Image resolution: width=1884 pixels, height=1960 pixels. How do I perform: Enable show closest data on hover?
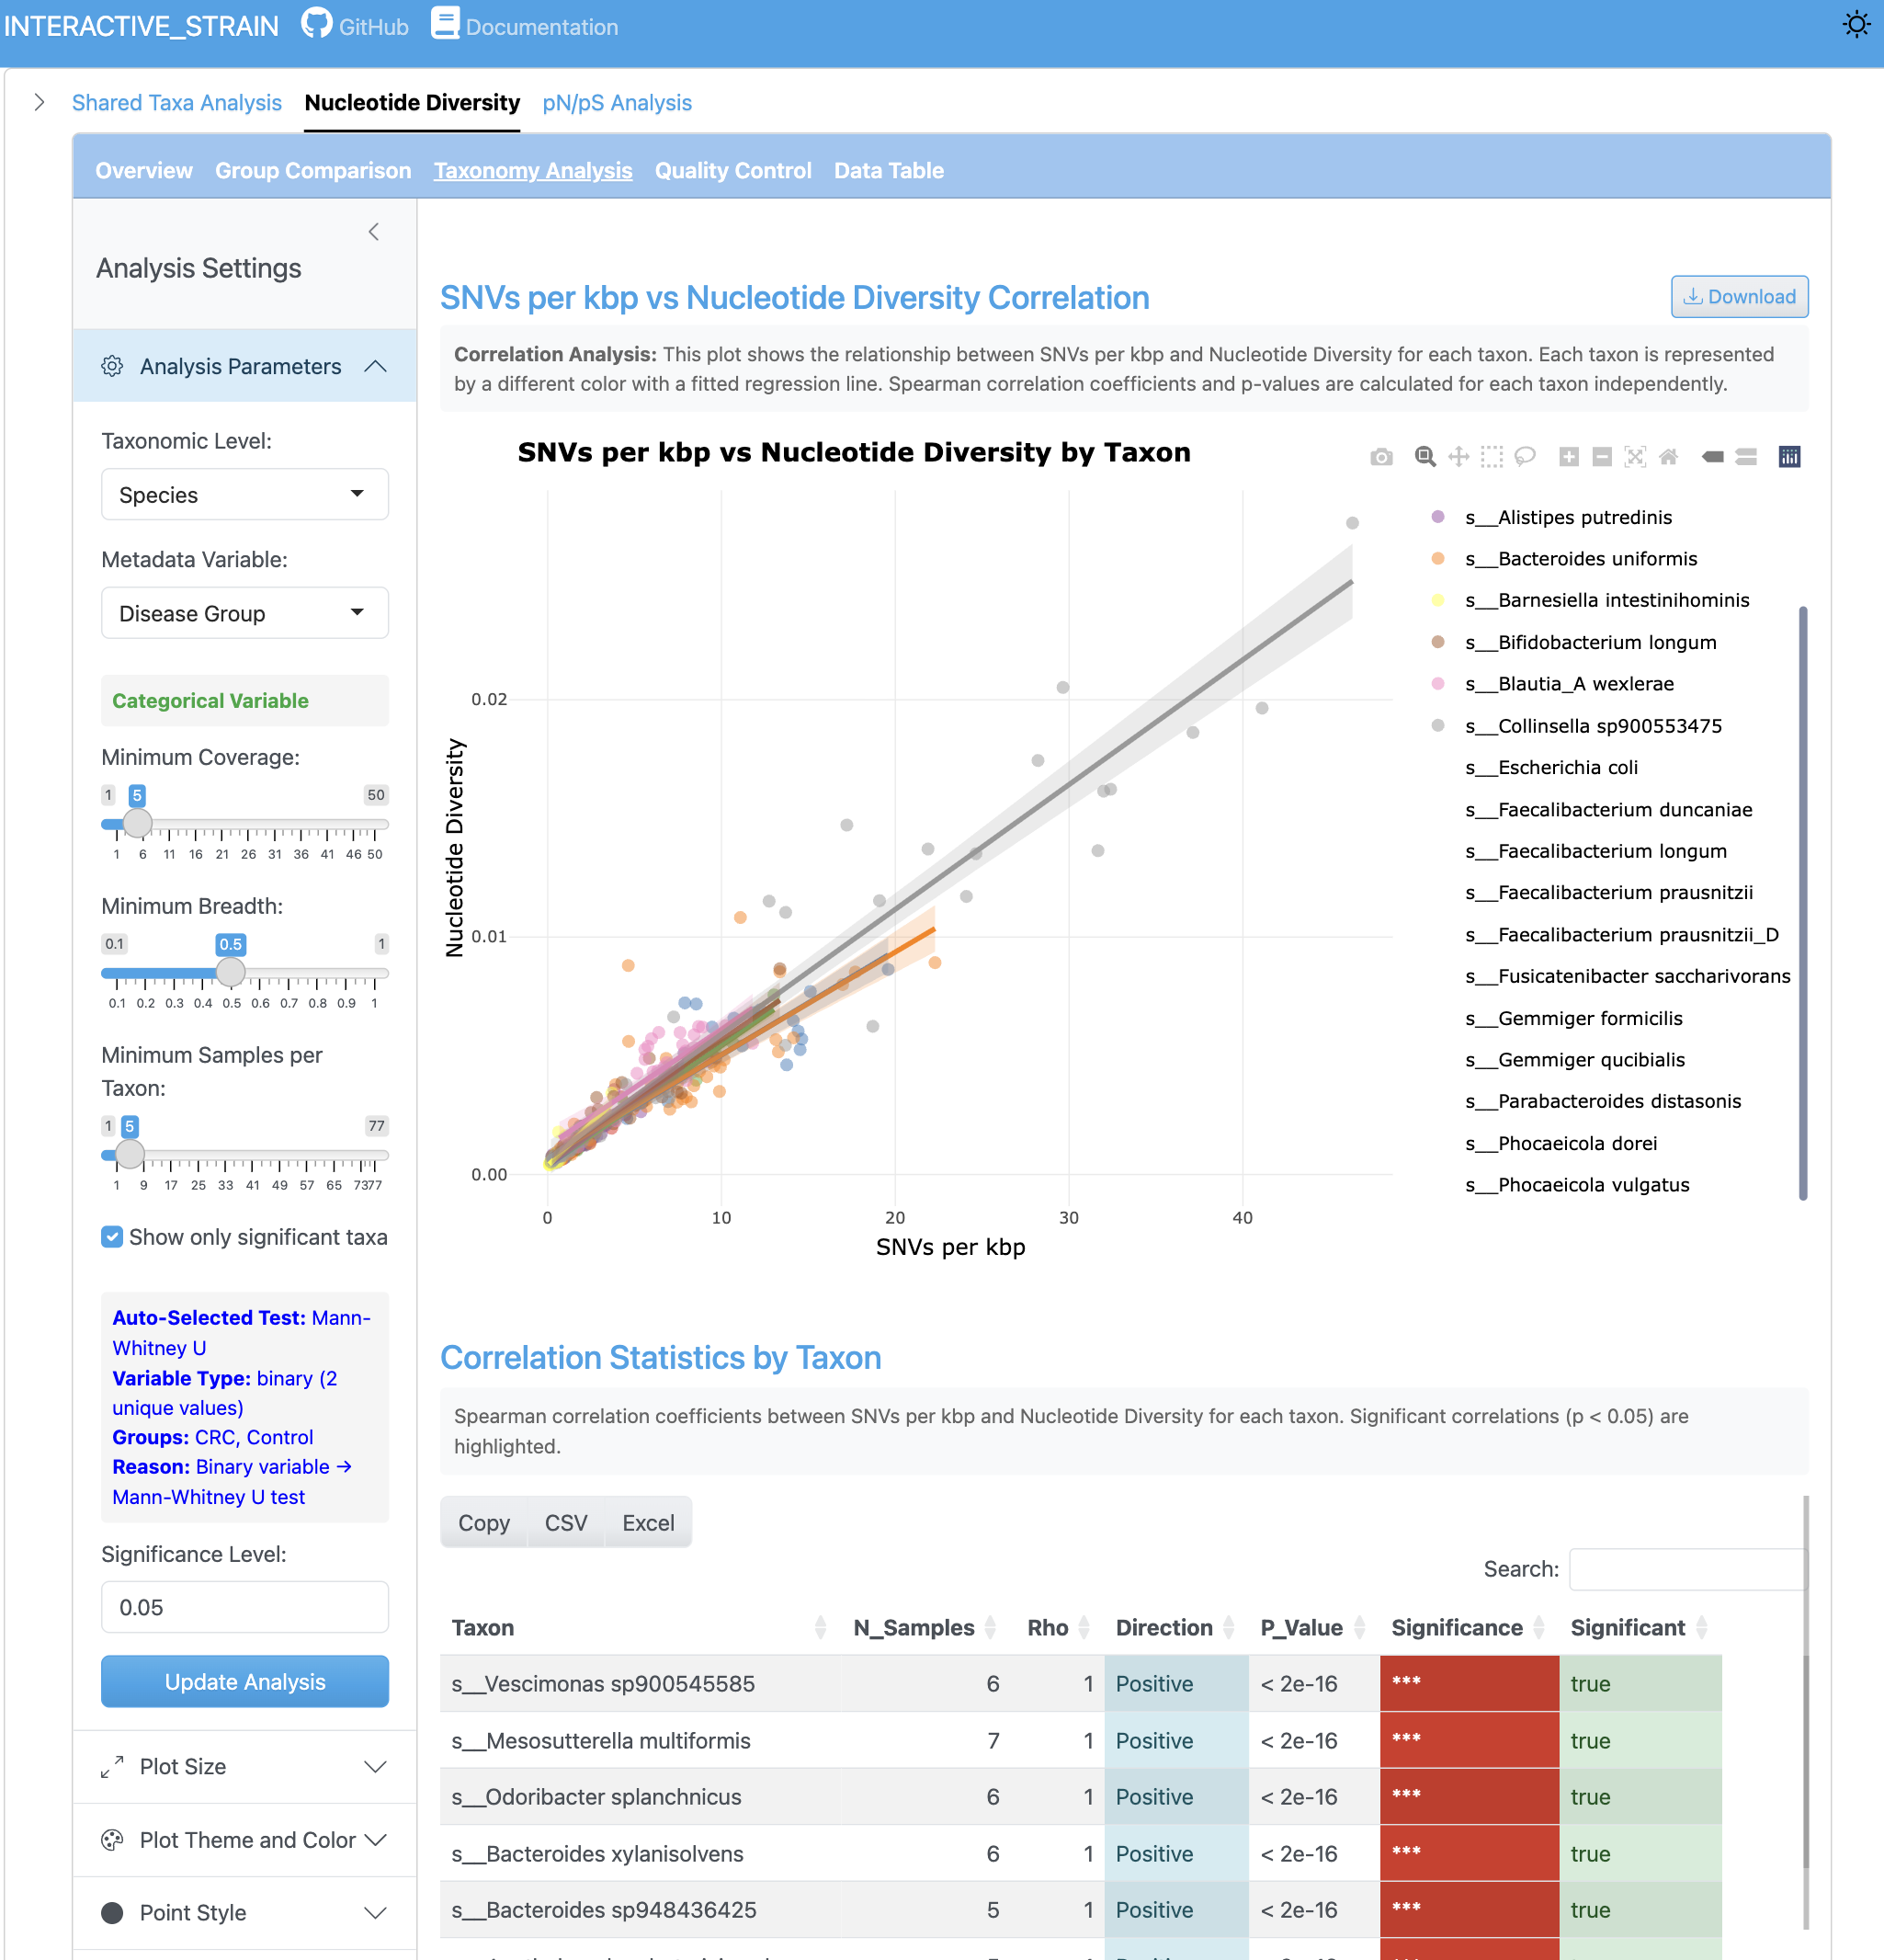(x=1713, y=457)
